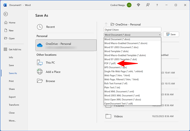Open Get Add-ins from the sidebar
Image resolution: width=190 pixels, height=131 pixels.
[15, 49]
